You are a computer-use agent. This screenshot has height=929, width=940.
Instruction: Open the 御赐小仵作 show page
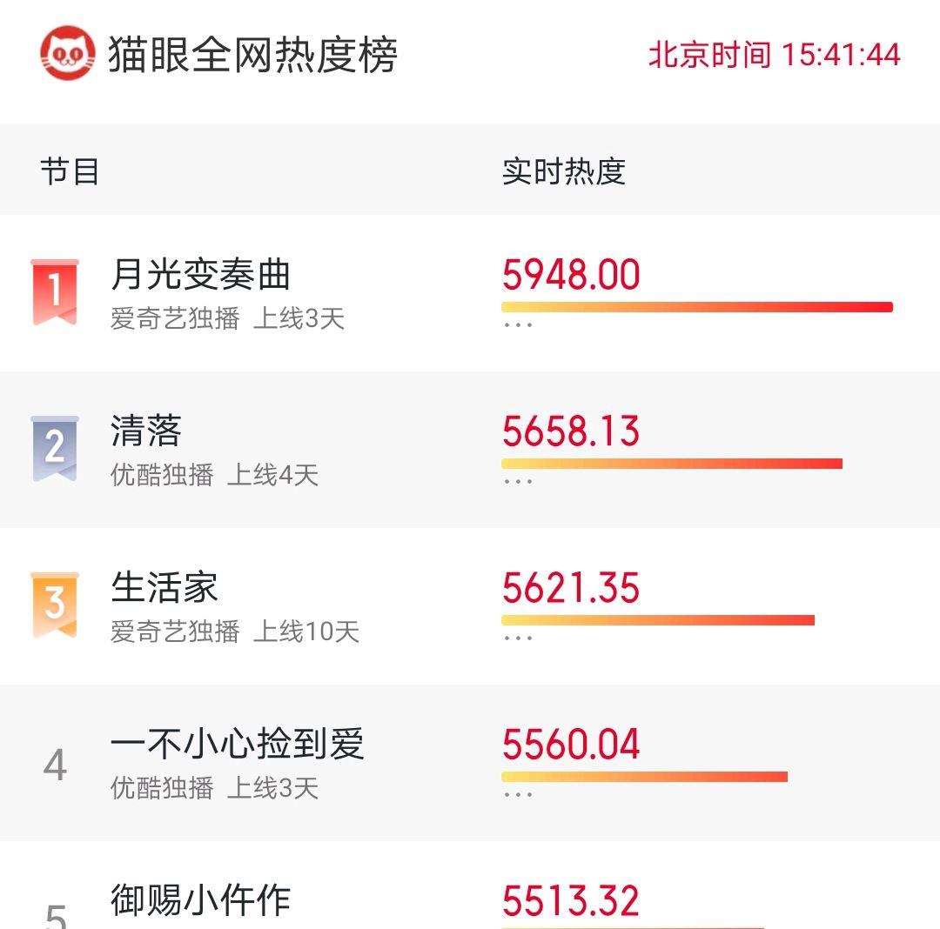200,900
